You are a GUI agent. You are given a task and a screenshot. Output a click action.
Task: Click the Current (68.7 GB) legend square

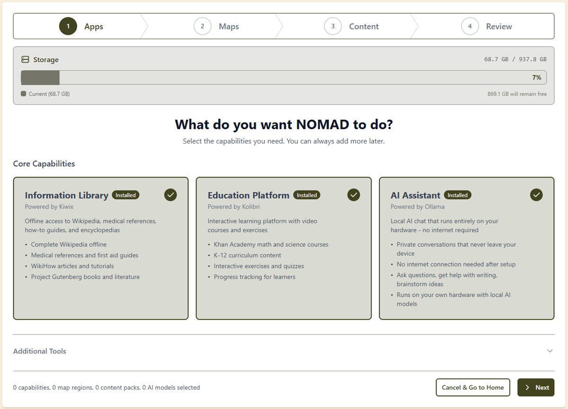pos(22,94)
